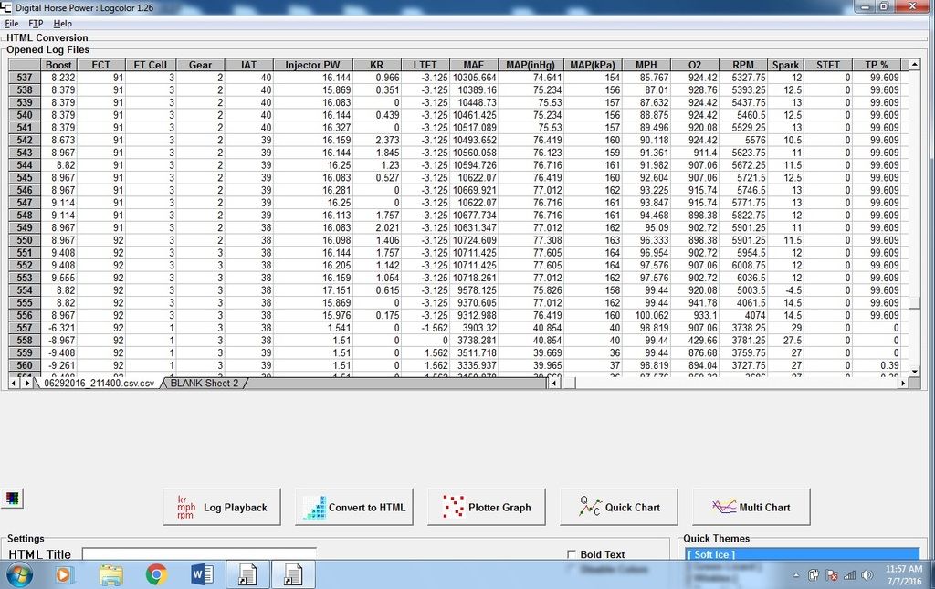Select the Soft Ice quick theme

pyautogui.click(x=802, y=554)
